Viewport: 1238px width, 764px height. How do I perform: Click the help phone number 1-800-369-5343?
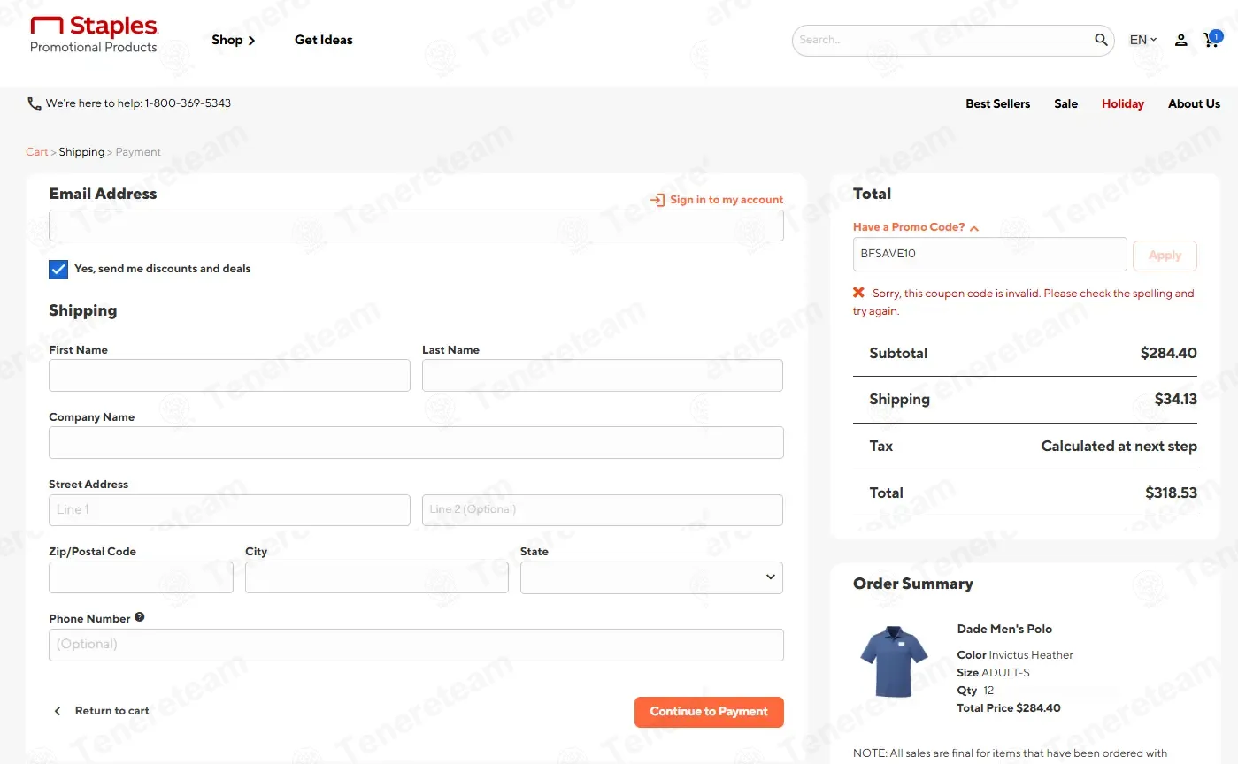[188, 103]
